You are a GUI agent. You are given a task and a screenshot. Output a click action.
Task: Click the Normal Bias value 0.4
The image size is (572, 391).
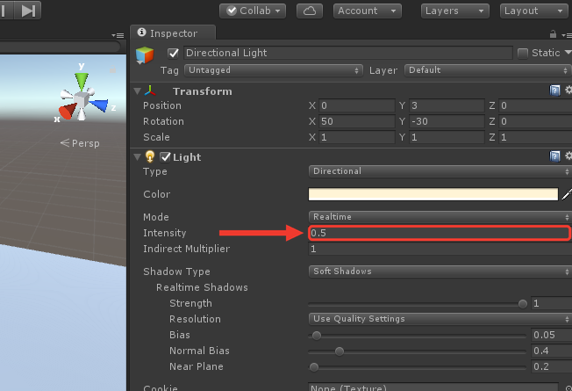[x=551, y=351]
